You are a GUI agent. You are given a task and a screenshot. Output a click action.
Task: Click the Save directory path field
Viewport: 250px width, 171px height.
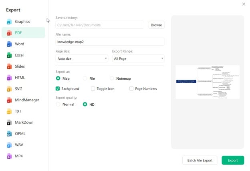point(100,25)
